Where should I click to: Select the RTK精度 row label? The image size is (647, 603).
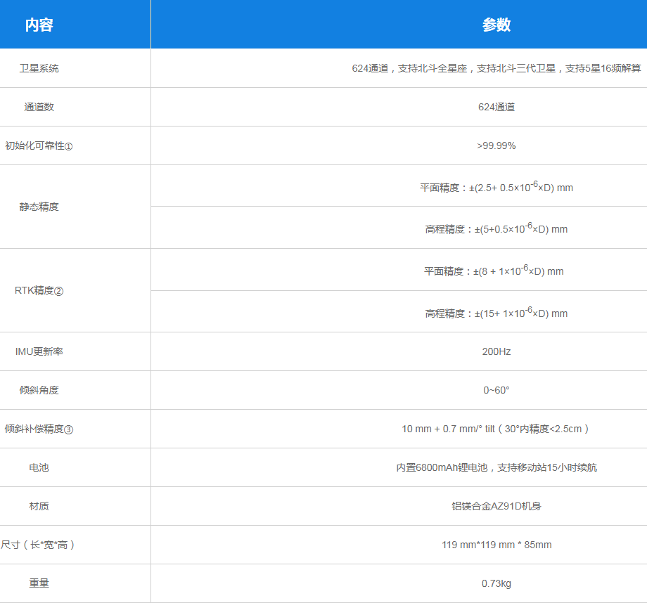39,290
